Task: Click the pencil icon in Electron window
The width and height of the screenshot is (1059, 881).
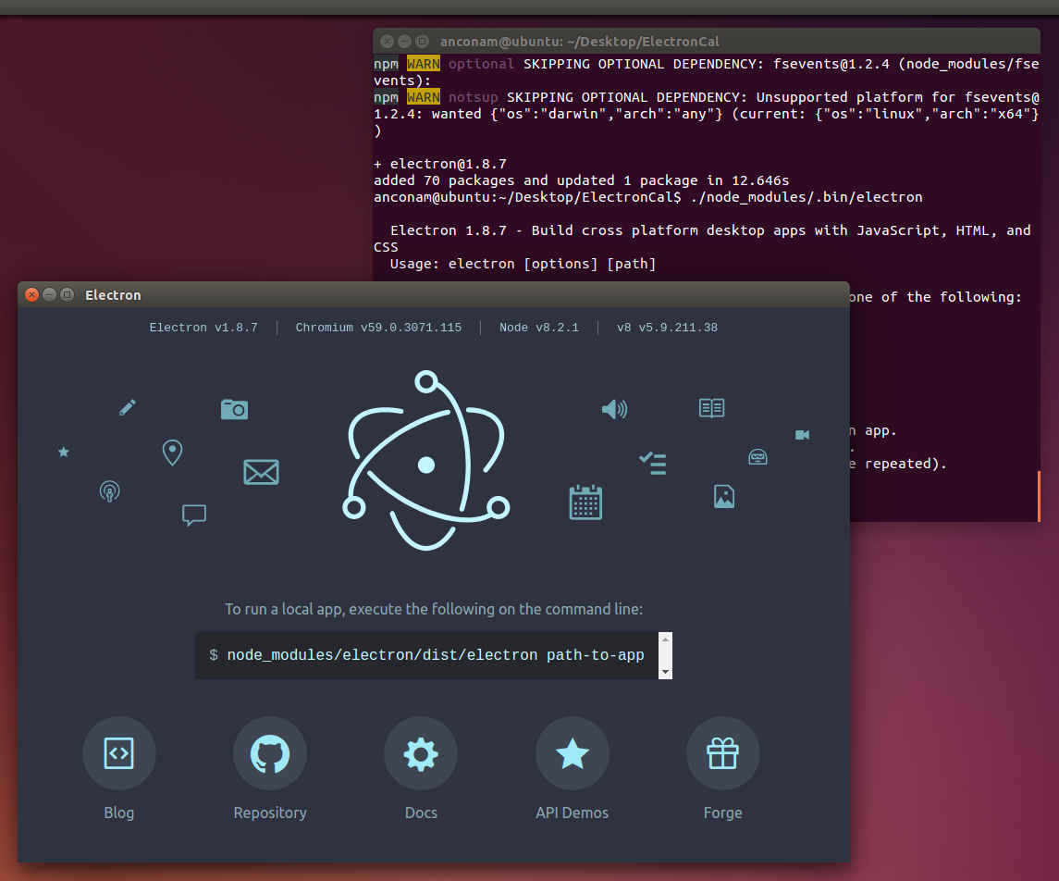Action: coord(127,407)
